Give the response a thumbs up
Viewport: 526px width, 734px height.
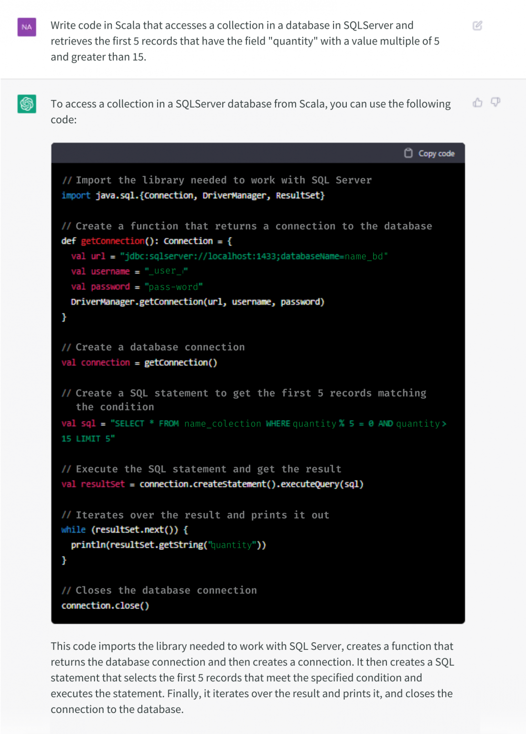[x=477, y=103]
